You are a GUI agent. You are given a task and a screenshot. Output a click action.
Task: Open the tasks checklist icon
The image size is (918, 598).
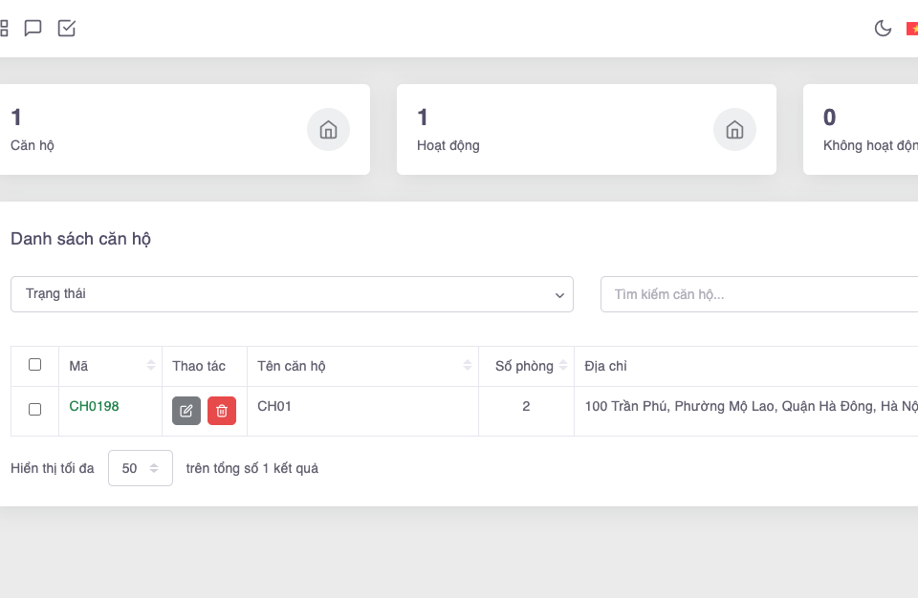coord(67,28)
